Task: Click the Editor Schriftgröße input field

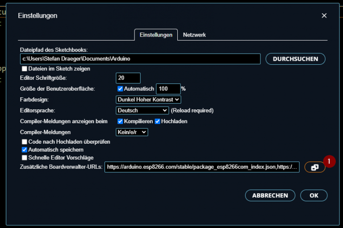Action: pos(128,78)
